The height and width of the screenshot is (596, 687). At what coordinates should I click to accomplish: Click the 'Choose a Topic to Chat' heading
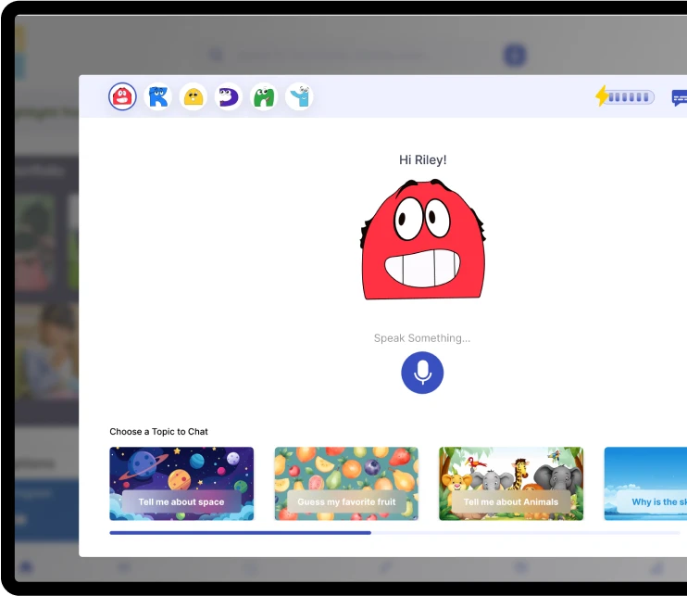pyautogui.click(x=158, y=432)
